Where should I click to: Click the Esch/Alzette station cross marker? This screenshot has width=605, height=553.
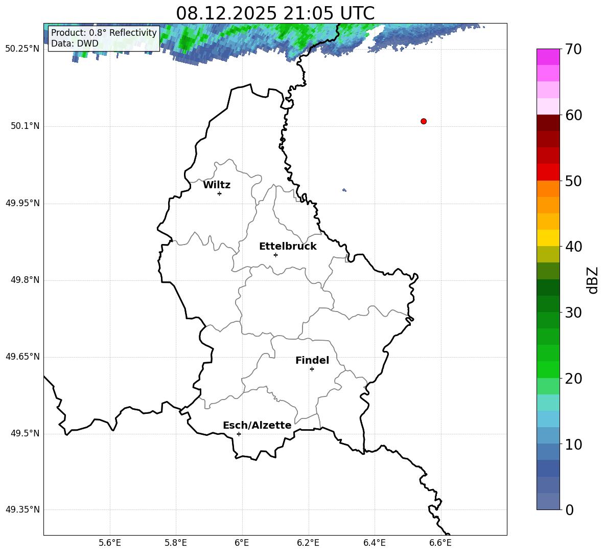(x=239, y=434)
